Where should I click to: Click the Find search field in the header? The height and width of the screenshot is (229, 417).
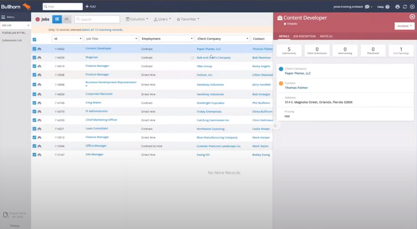point(62,6)
